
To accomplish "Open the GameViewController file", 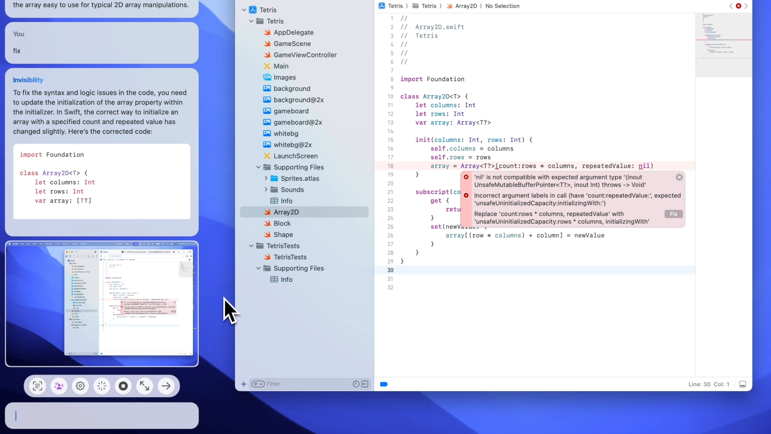I will (x=305, y=55).
